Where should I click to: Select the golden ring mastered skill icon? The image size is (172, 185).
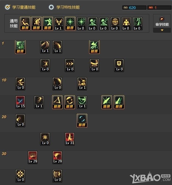[70, 102]
